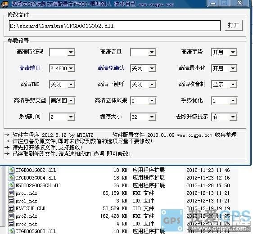Viewport: 253px width, 234px height.
Task: Click the app icon in title bar
Action: pos(5,4)
